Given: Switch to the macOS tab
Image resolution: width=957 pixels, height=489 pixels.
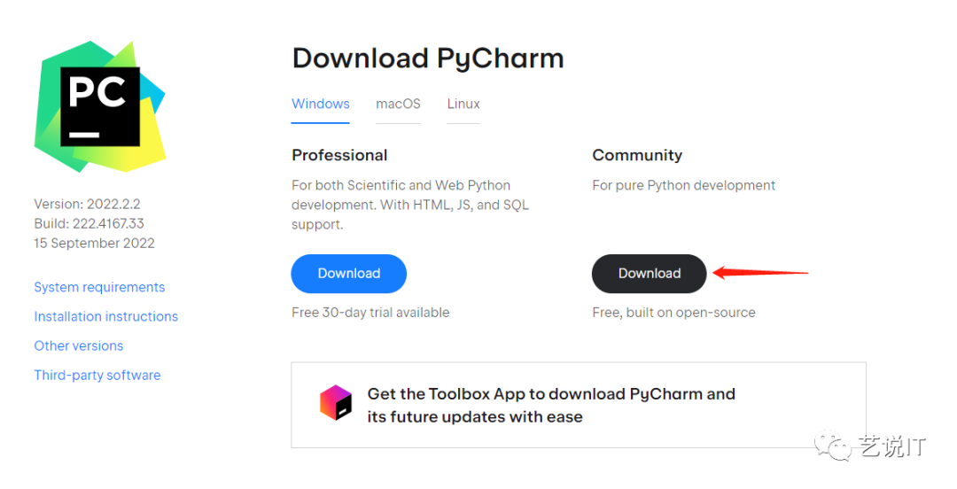Looking at the screenshot, I should point(398,104).
